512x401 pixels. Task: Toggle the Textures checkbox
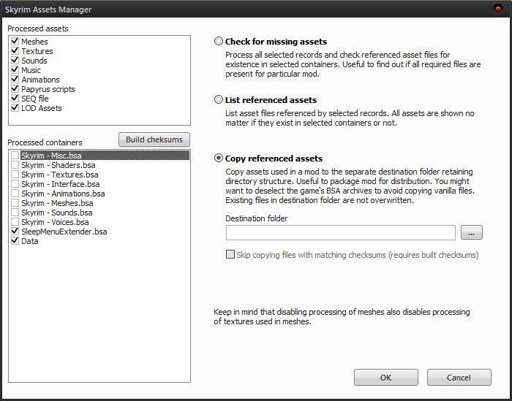click(15, 52)
